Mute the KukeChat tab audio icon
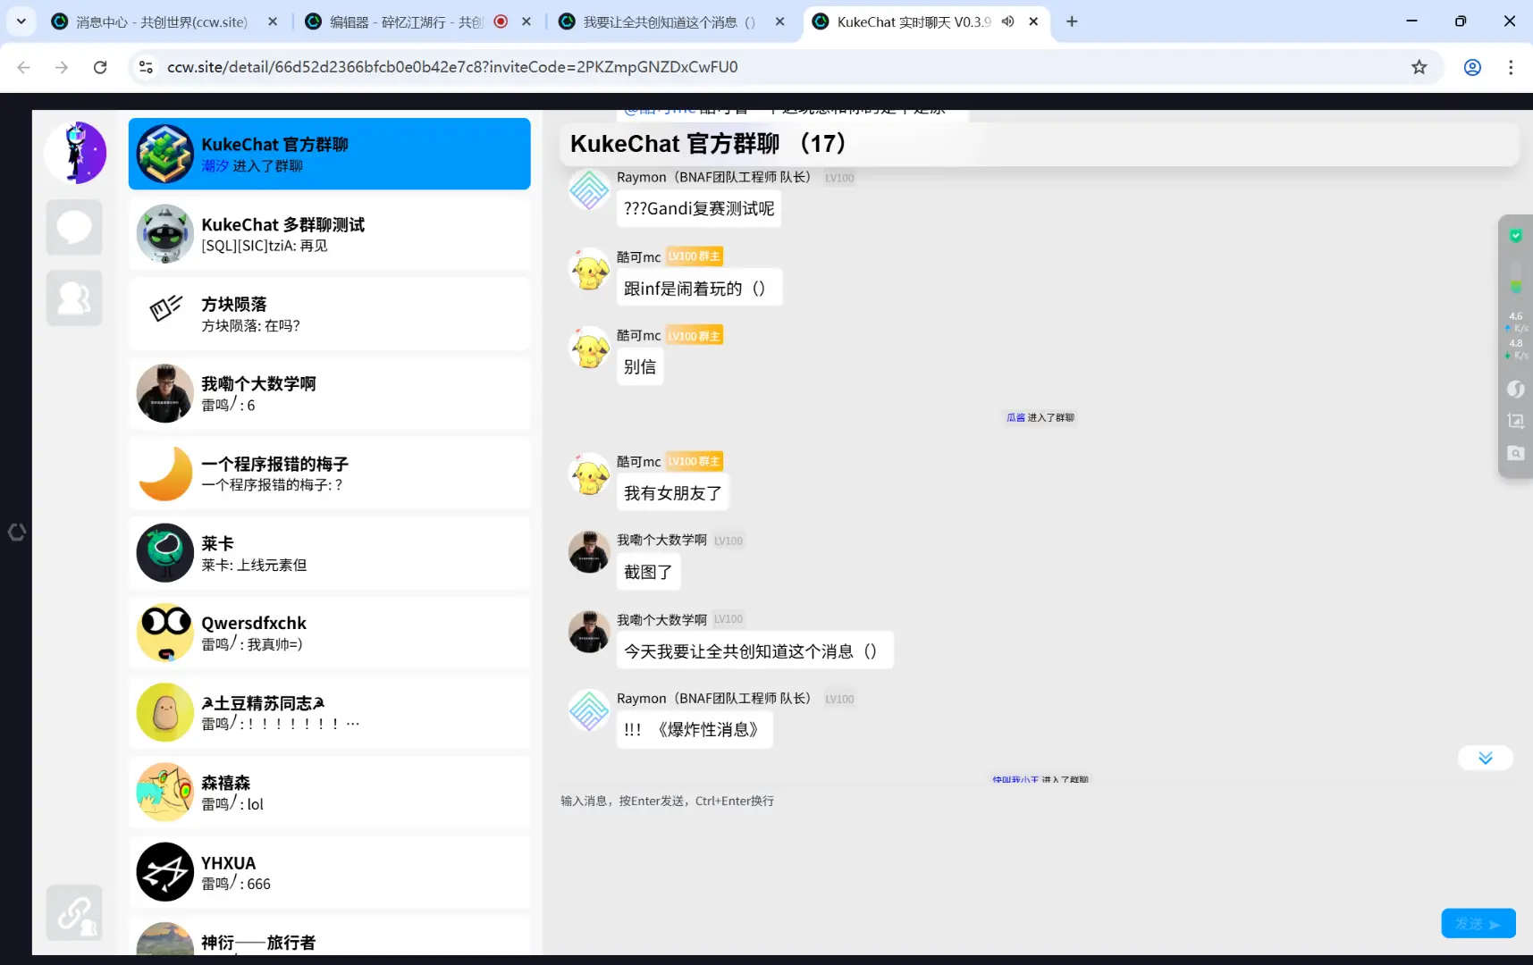1533x965 pixels. click(x=1007, y=21)
